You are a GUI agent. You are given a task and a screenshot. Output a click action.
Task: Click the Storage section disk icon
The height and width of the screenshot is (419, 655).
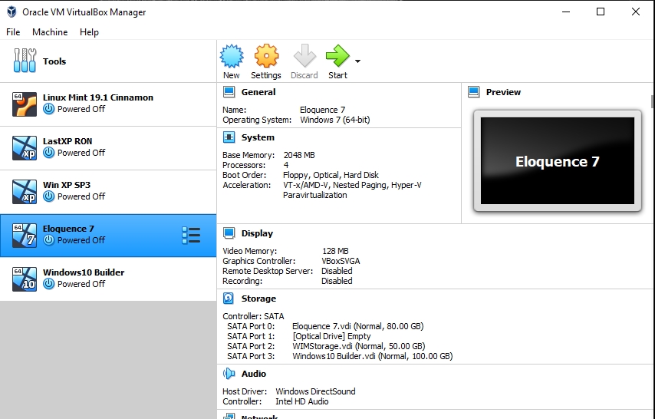229,299
